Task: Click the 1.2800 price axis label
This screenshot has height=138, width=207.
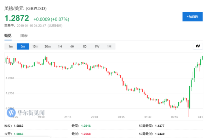Action: [10, 78]
